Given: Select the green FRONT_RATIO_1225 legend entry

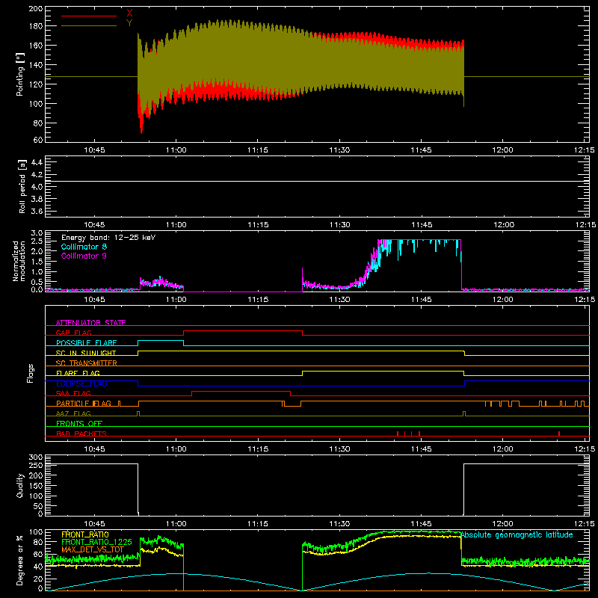Looking at the screenshot, I should (97, 542).
